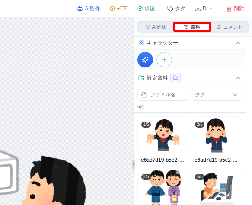Image resolution: width=252 pixels, height=205 pixels.
Task: Click the green folder icon beside 設定資料
Action: 141,78
